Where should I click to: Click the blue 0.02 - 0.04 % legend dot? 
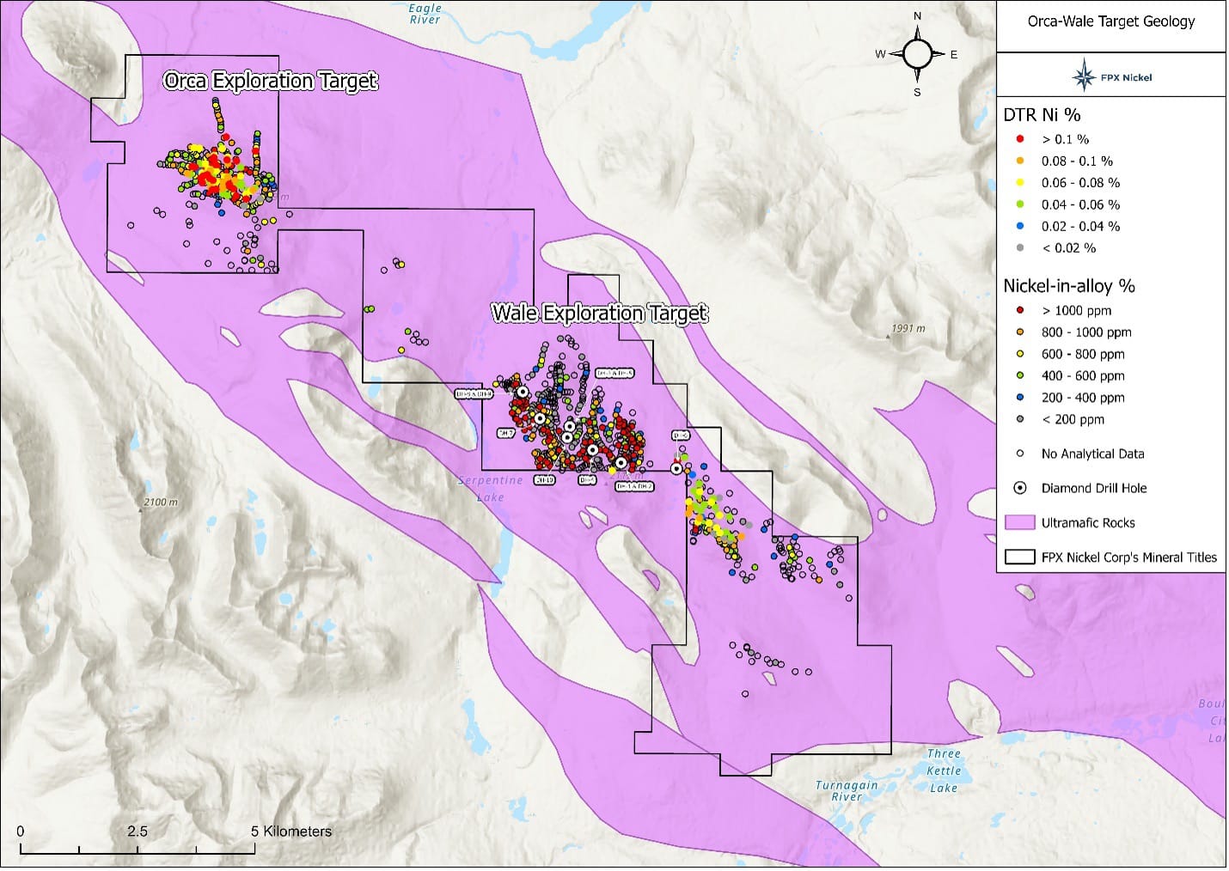1020,226
